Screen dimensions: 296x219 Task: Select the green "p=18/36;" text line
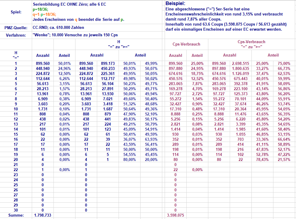click(x=40, y=10)
